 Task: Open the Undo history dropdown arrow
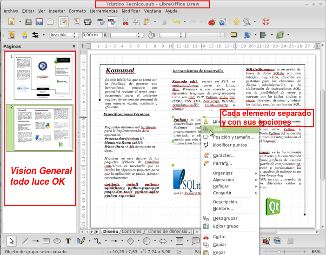(185, 21)
